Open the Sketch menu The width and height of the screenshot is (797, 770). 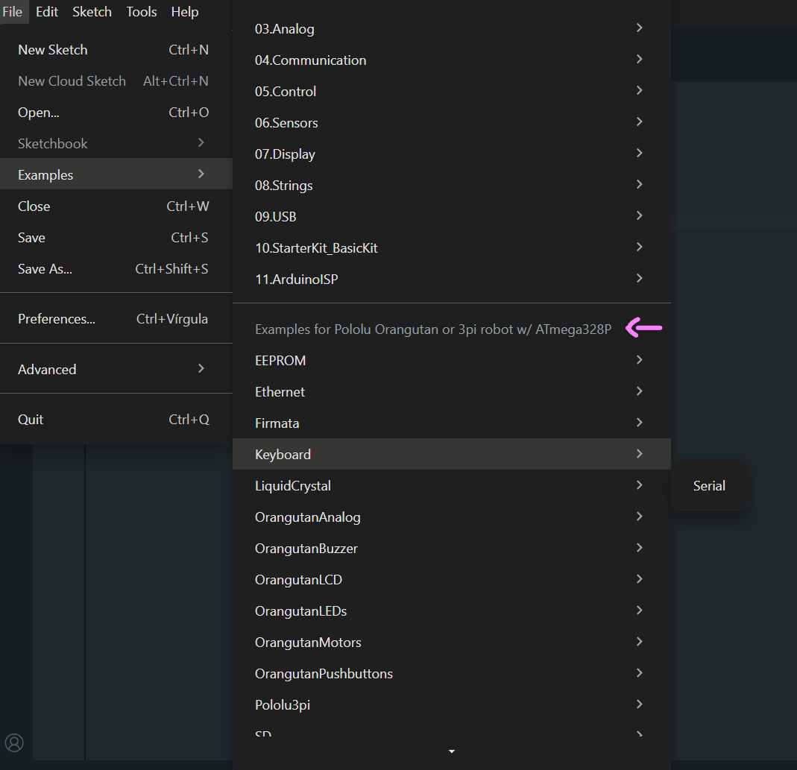click(x=92, y=12)
